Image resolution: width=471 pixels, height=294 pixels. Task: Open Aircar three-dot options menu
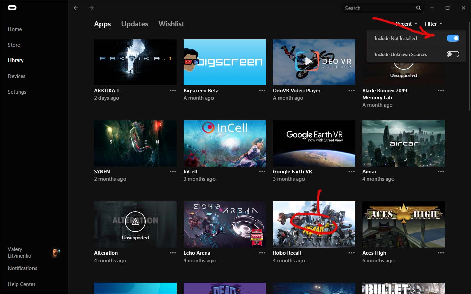[441, 172]
